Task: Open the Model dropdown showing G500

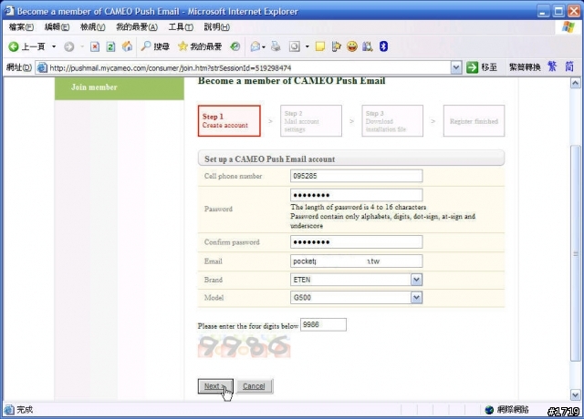Action: (x=356, y=298)
